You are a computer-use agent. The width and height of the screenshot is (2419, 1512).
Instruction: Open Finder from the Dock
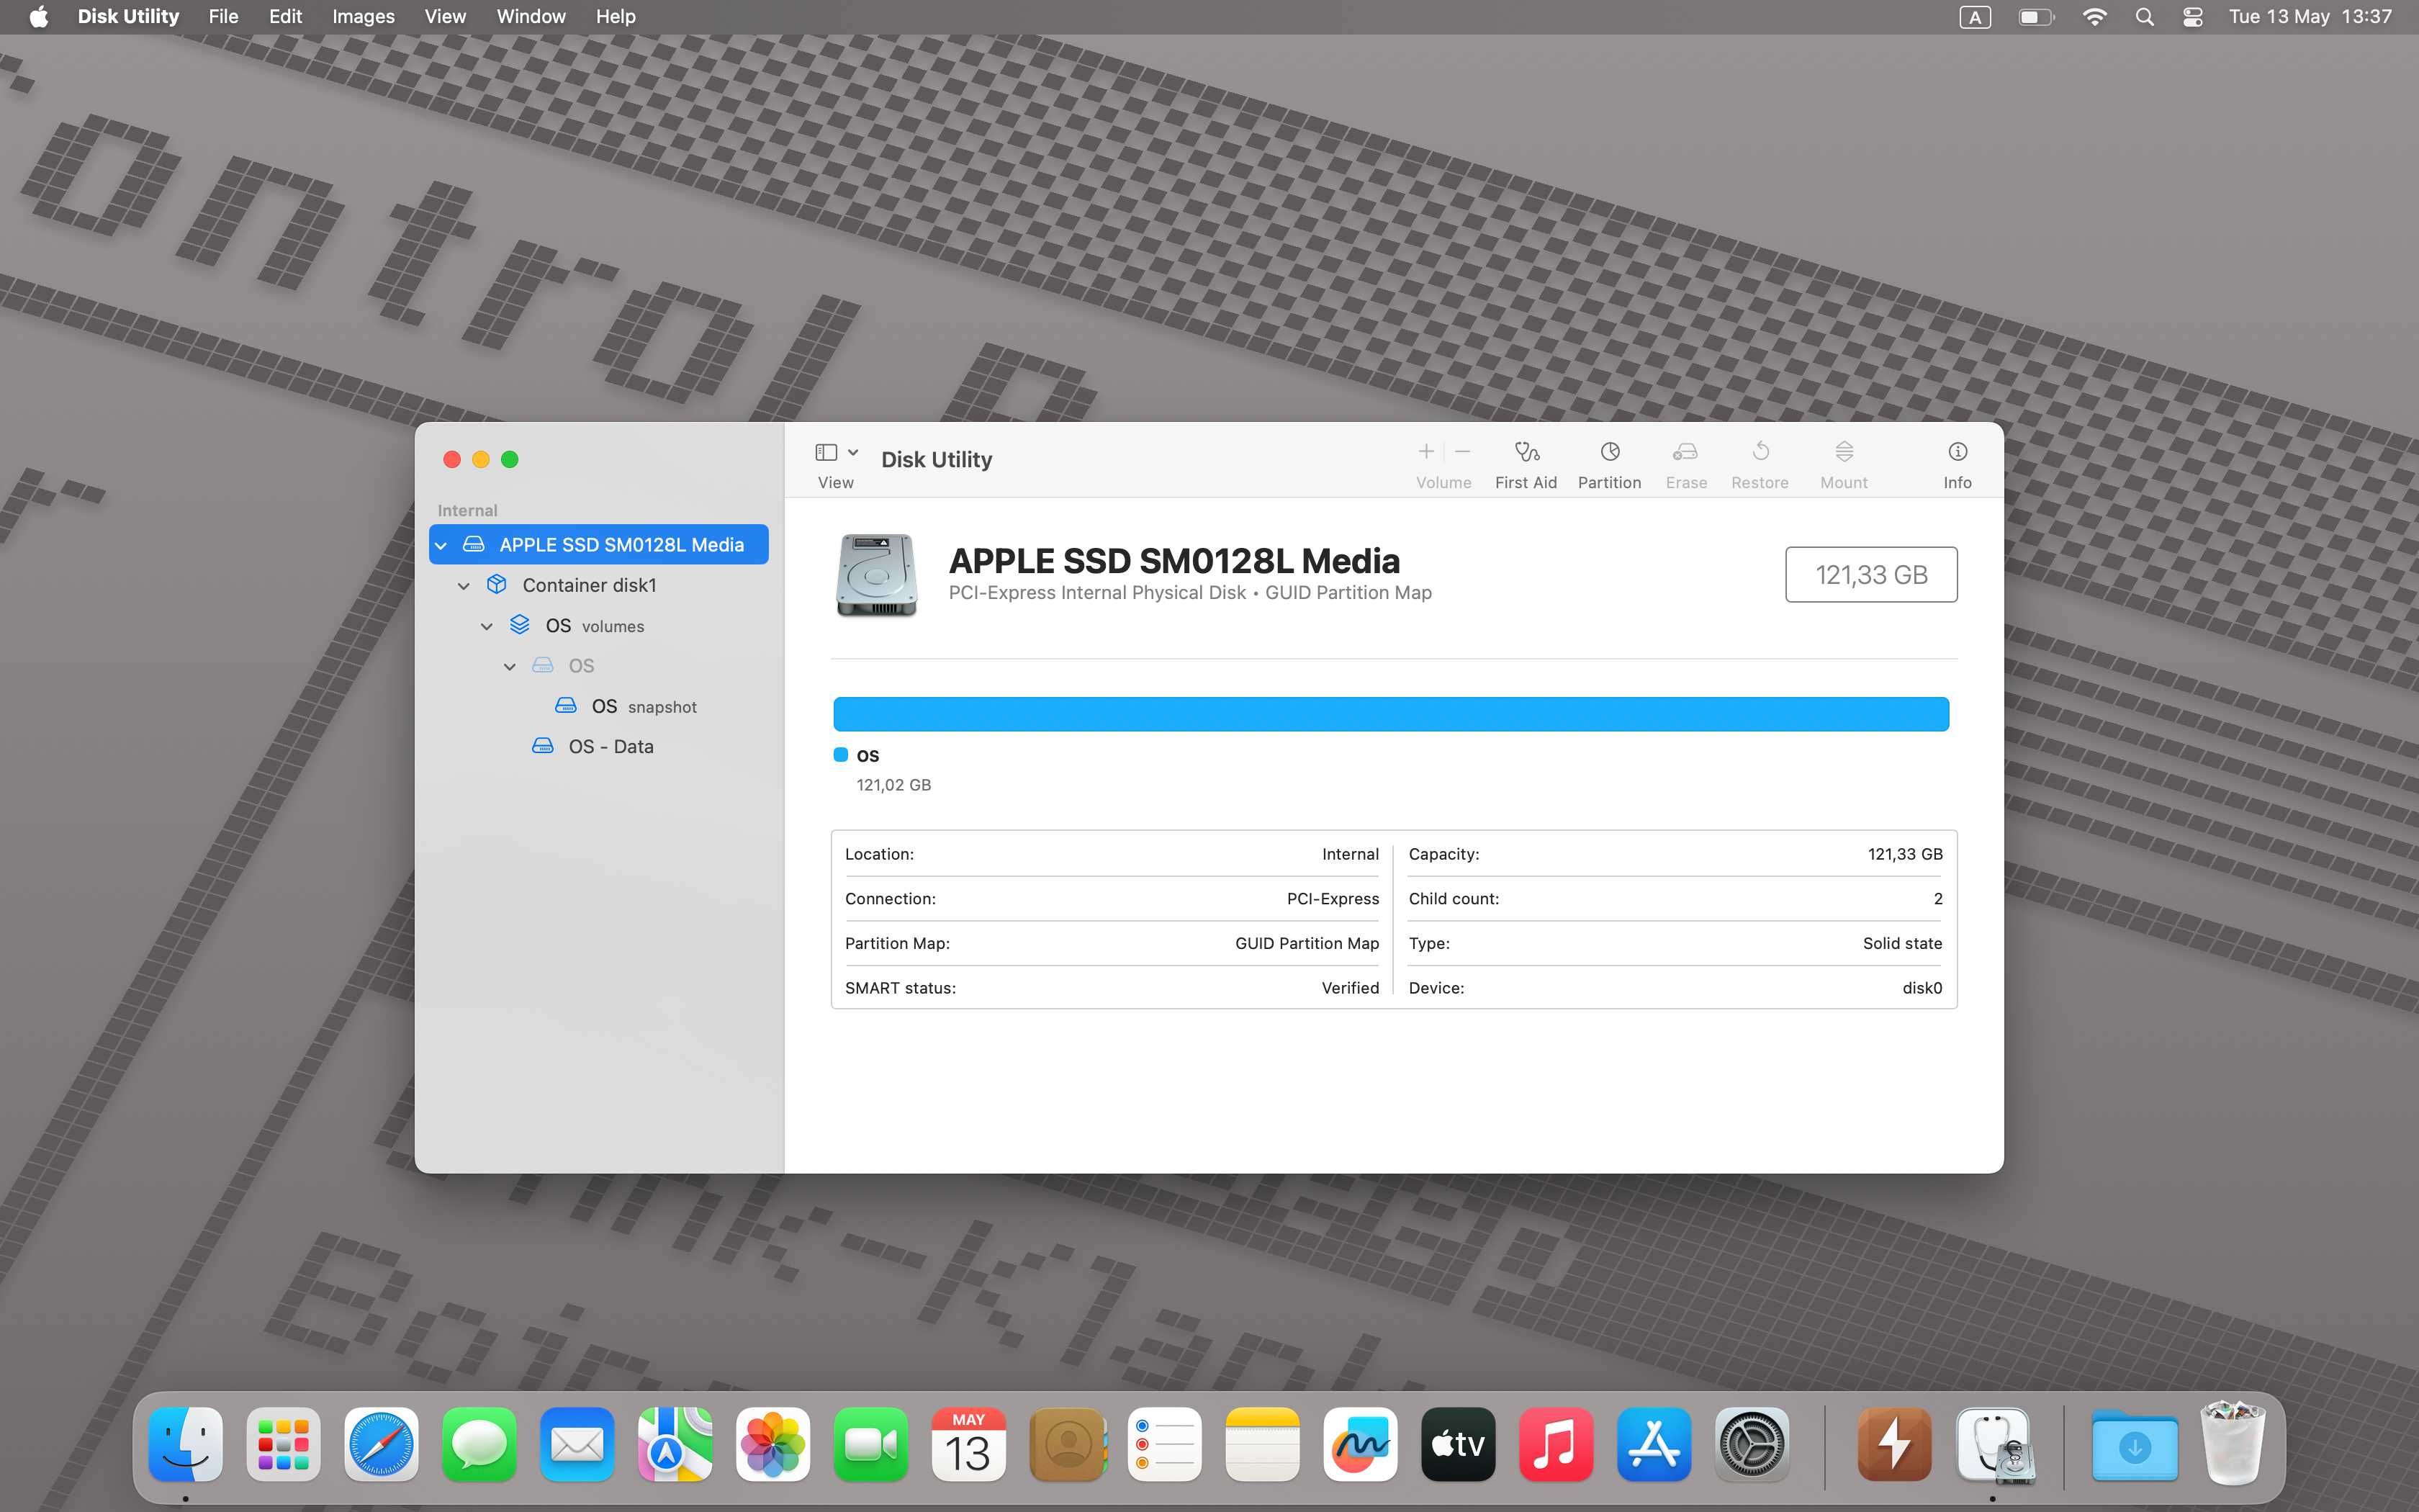point(186,1444)
